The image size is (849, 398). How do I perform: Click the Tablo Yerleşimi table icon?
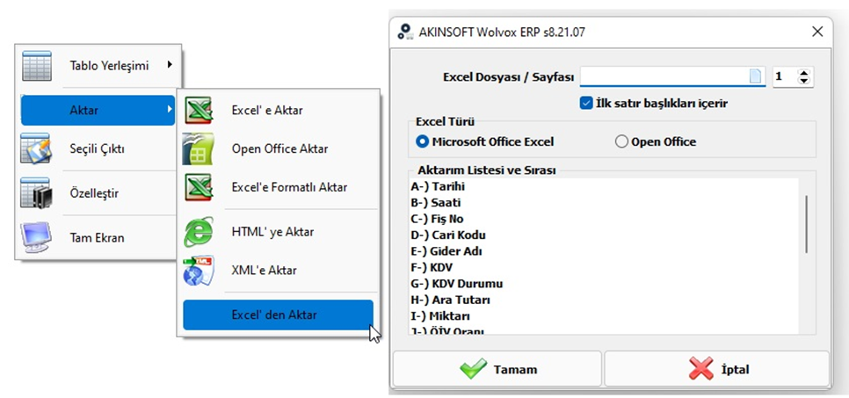point(37,66)
